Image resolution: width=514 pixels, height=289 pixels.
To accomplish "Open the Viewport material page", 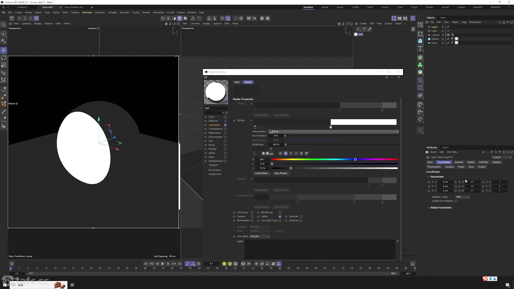I will point(213,165).
